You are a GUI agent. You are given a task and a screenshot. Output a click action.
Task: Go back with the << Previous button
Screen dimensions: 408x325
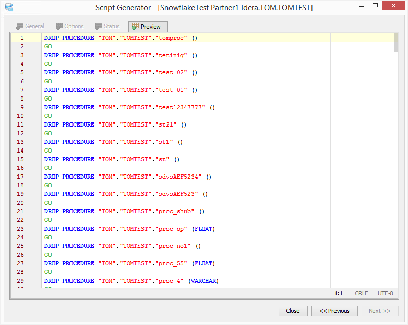[x=334, y=311]
